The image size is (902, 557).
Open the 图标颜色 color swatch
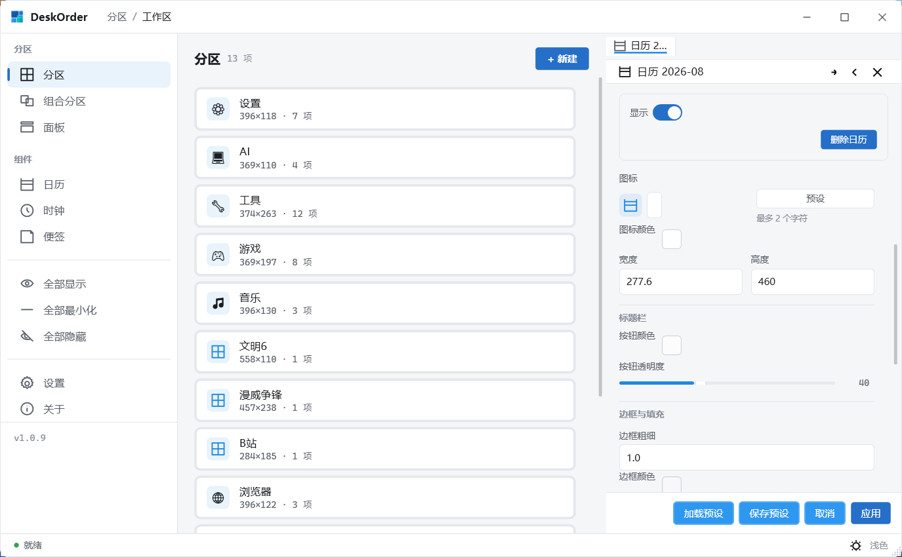pos(672,239)
